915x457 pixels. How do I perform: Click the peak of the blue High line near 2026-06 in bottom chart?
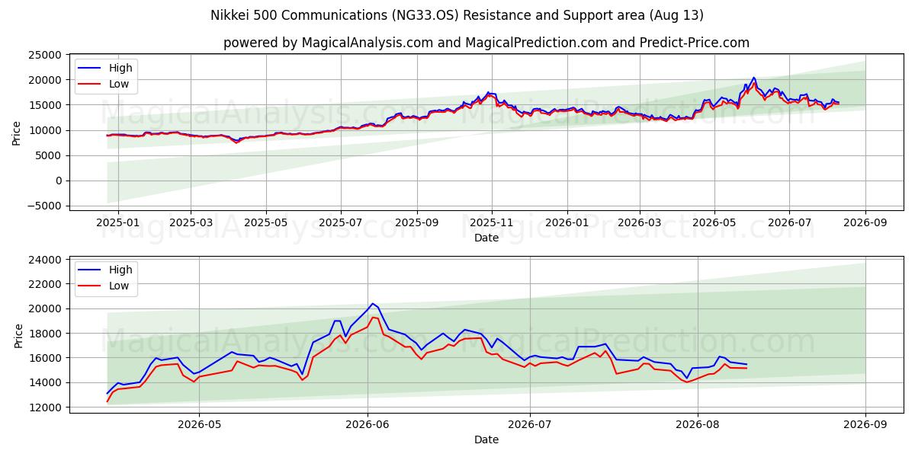coord(373,303)
